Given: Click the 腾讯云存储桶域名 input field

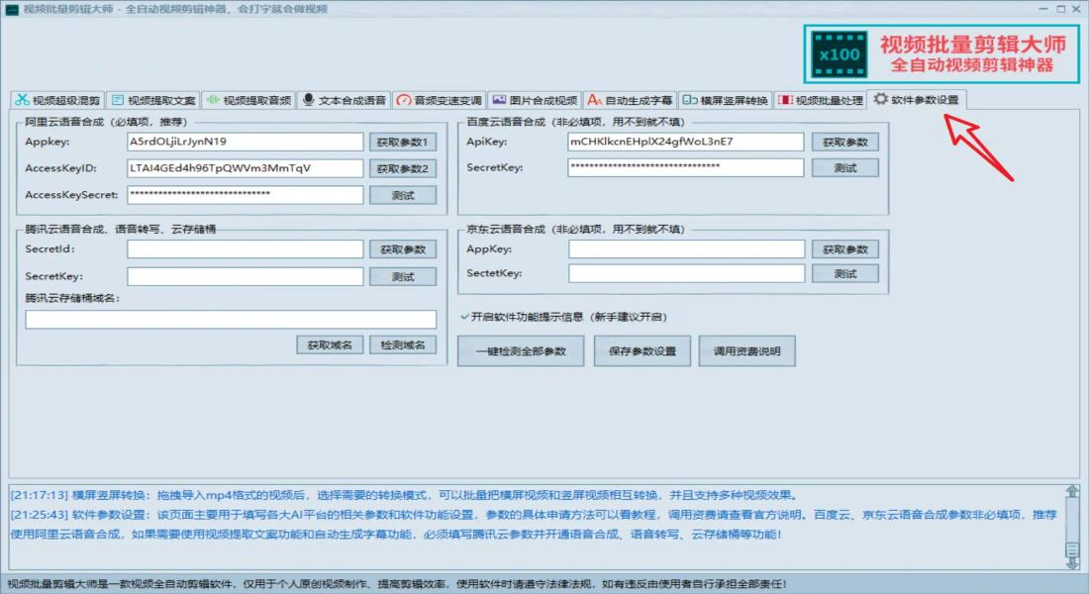Looking at the screenshot, I should click(231, 320).
